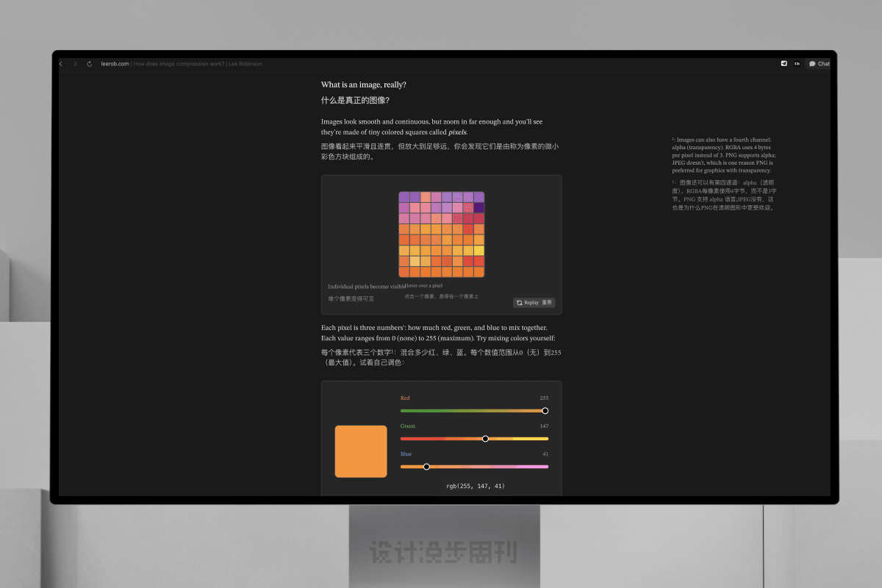The height and width of the screenshot is (588, 882).
Task: Click the extension icon left of Chat
Action: 797,64
